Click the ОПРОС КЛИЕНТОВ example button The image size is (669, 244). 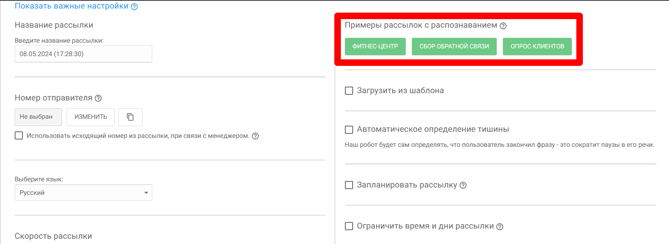(537, 46)
